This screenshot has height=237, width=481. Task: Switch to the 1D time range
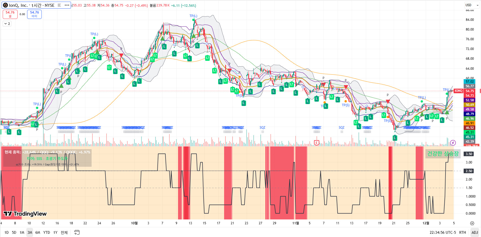pos(7,232)
